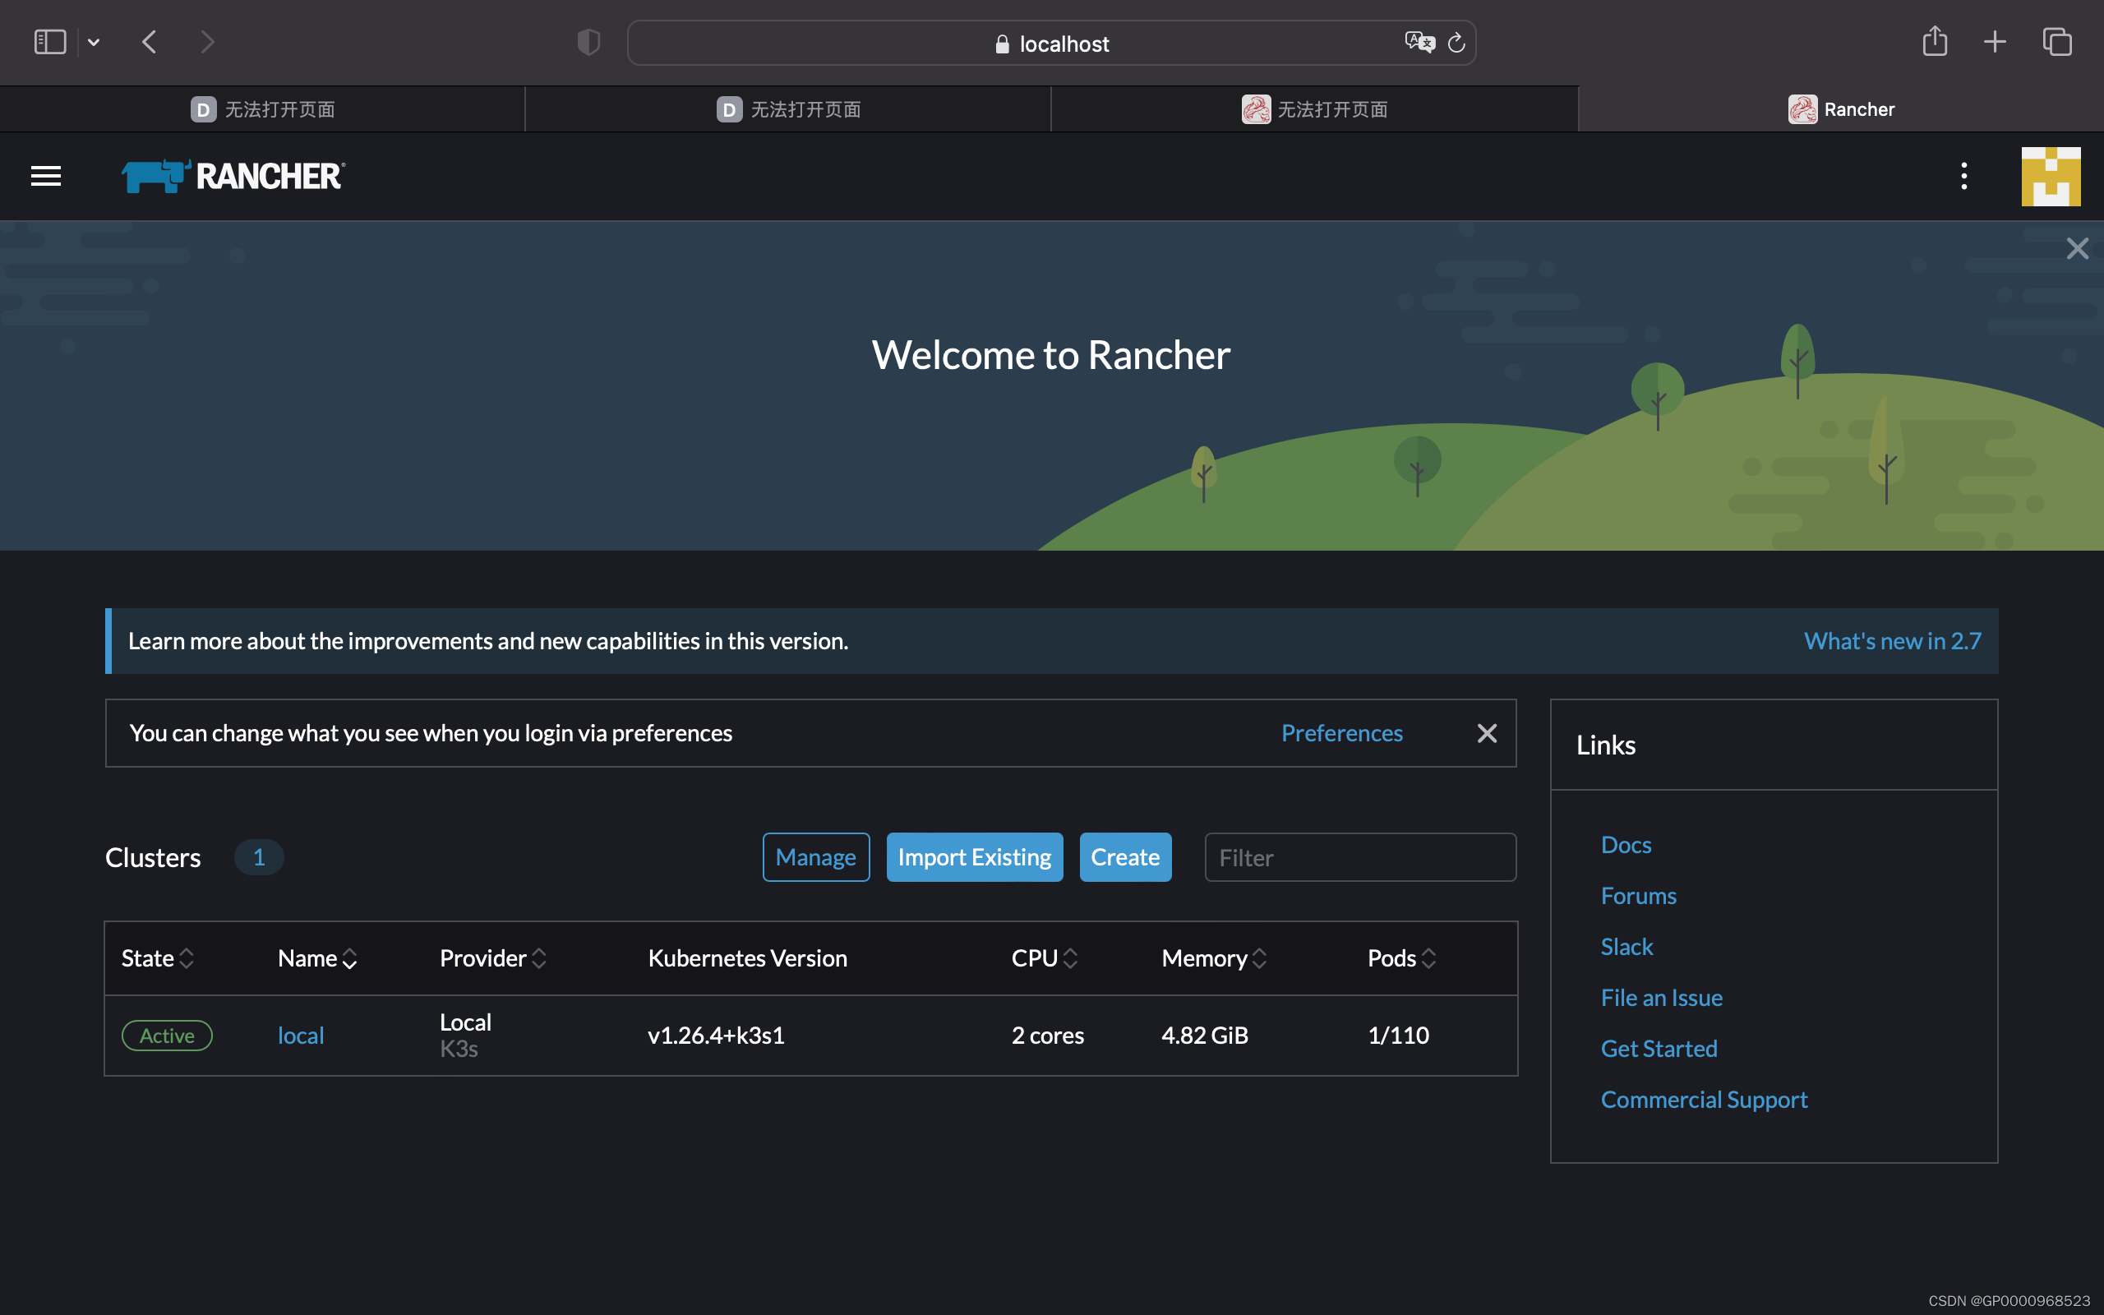This screenshot has width=2104, height=1315.
Task: Click the 4.82 GiB memory value
Action: tap(1204, 1036)
